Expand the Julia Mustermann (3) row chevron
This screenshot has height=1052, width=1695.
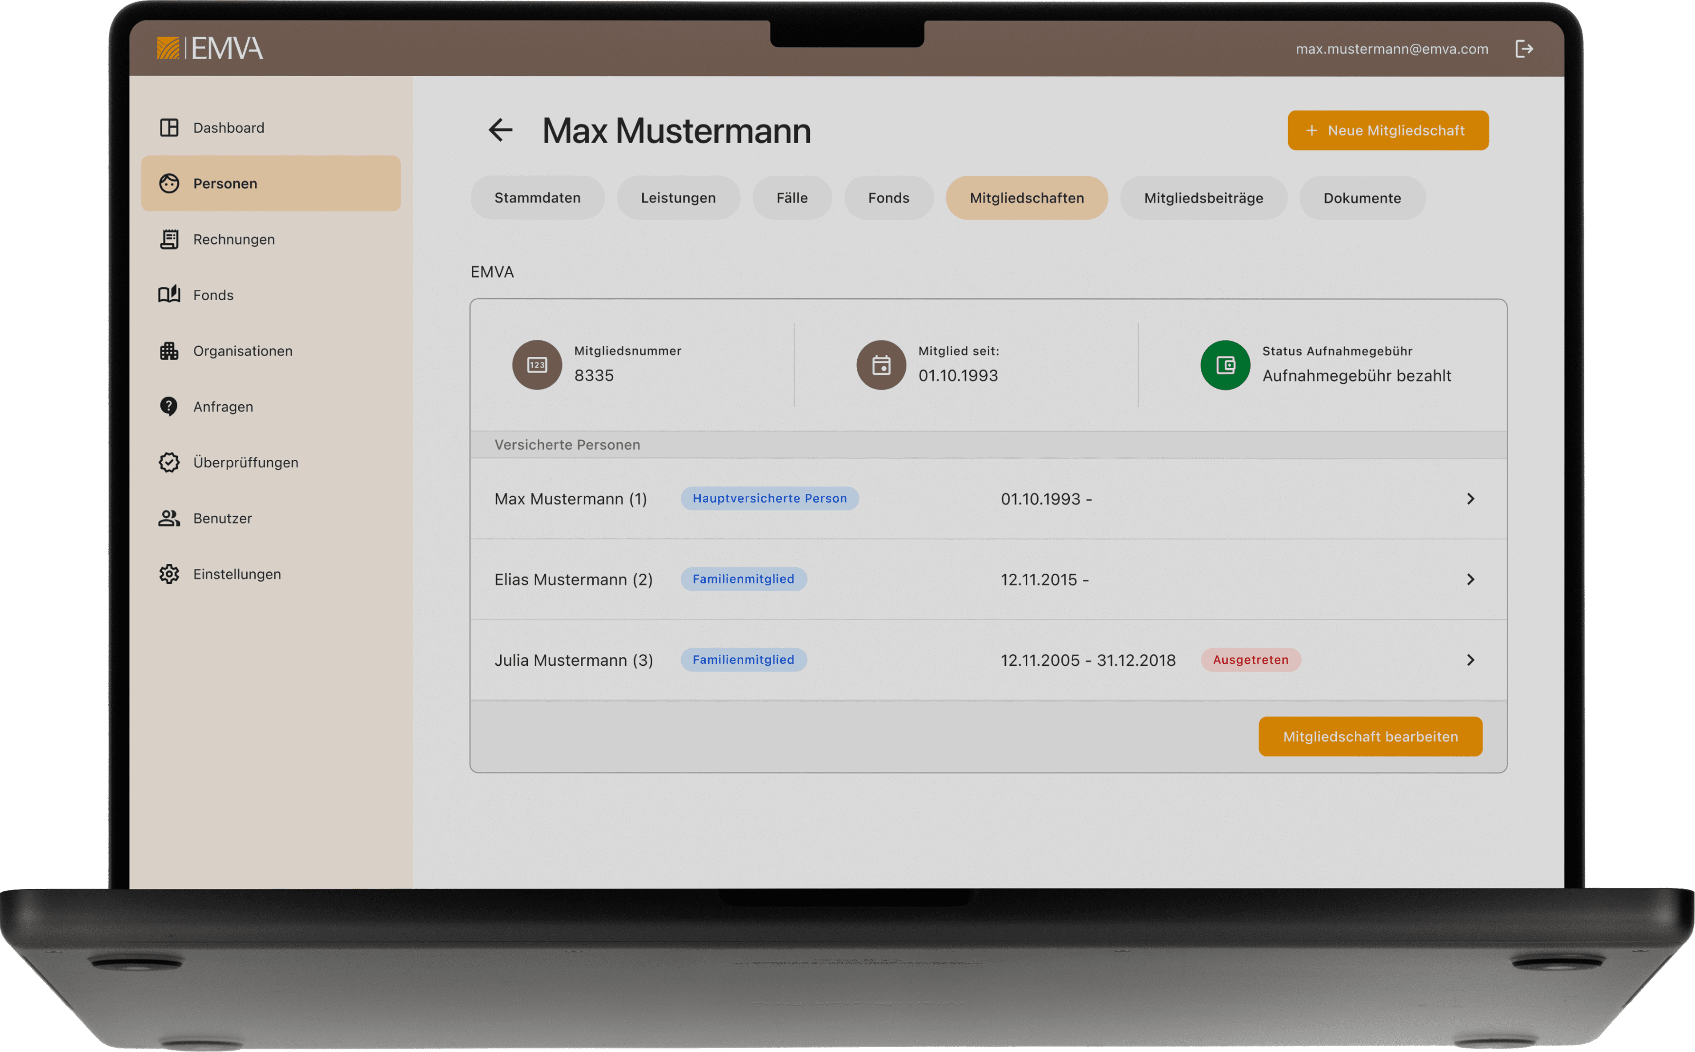click(x=1470, y=660)
